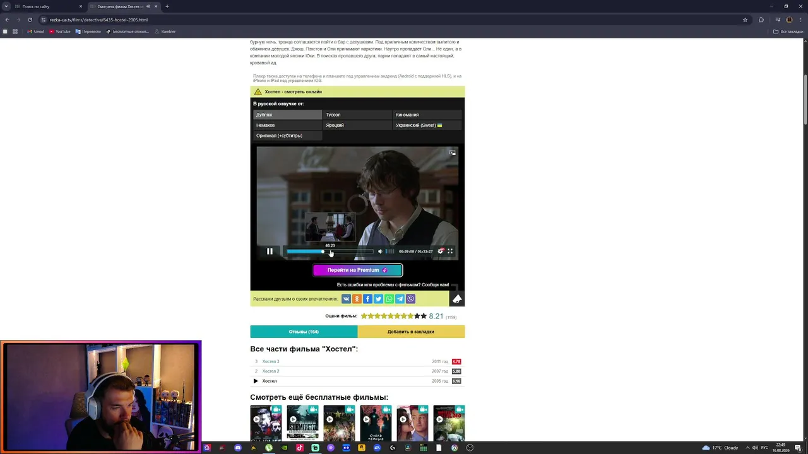Open the Отзывы (164) reviews tab

304,332
